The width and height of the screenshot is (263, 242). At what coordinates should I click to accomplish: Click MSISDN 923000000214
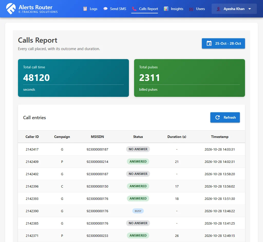pos(97,162)
